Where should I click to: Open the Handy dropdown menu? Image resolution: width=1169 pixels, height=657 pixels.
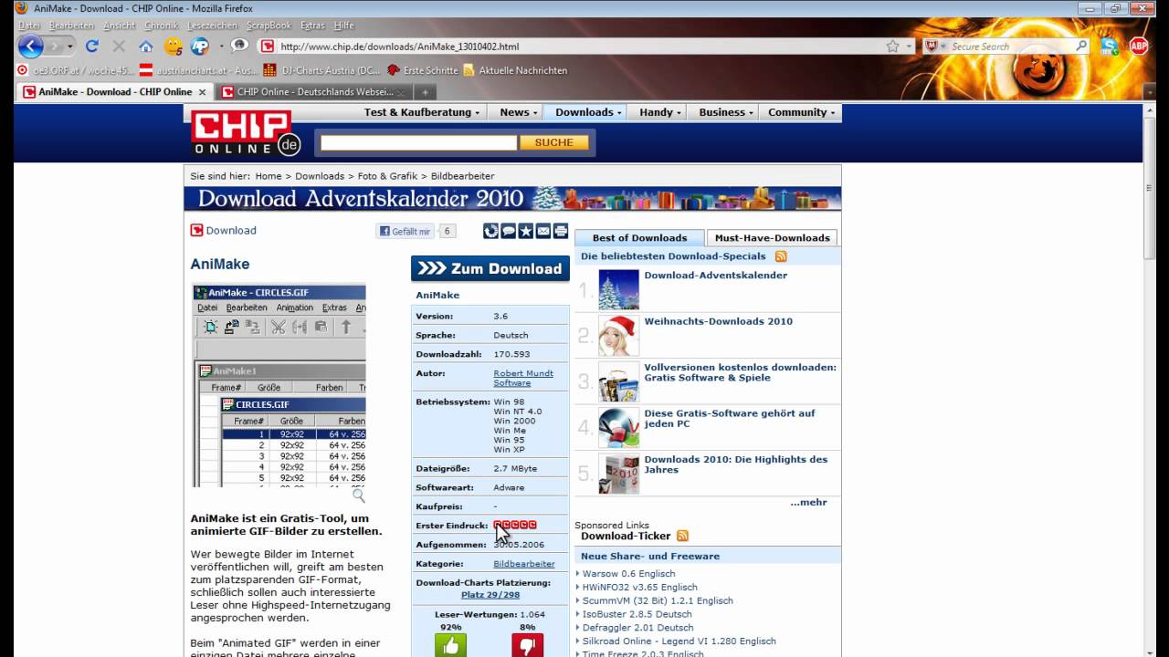[x=660, y=112]
